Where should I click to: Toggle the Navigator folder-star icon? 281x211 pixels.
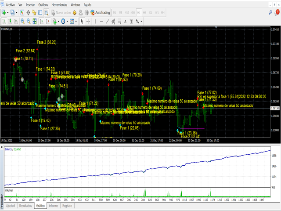(x=34, y=13)
